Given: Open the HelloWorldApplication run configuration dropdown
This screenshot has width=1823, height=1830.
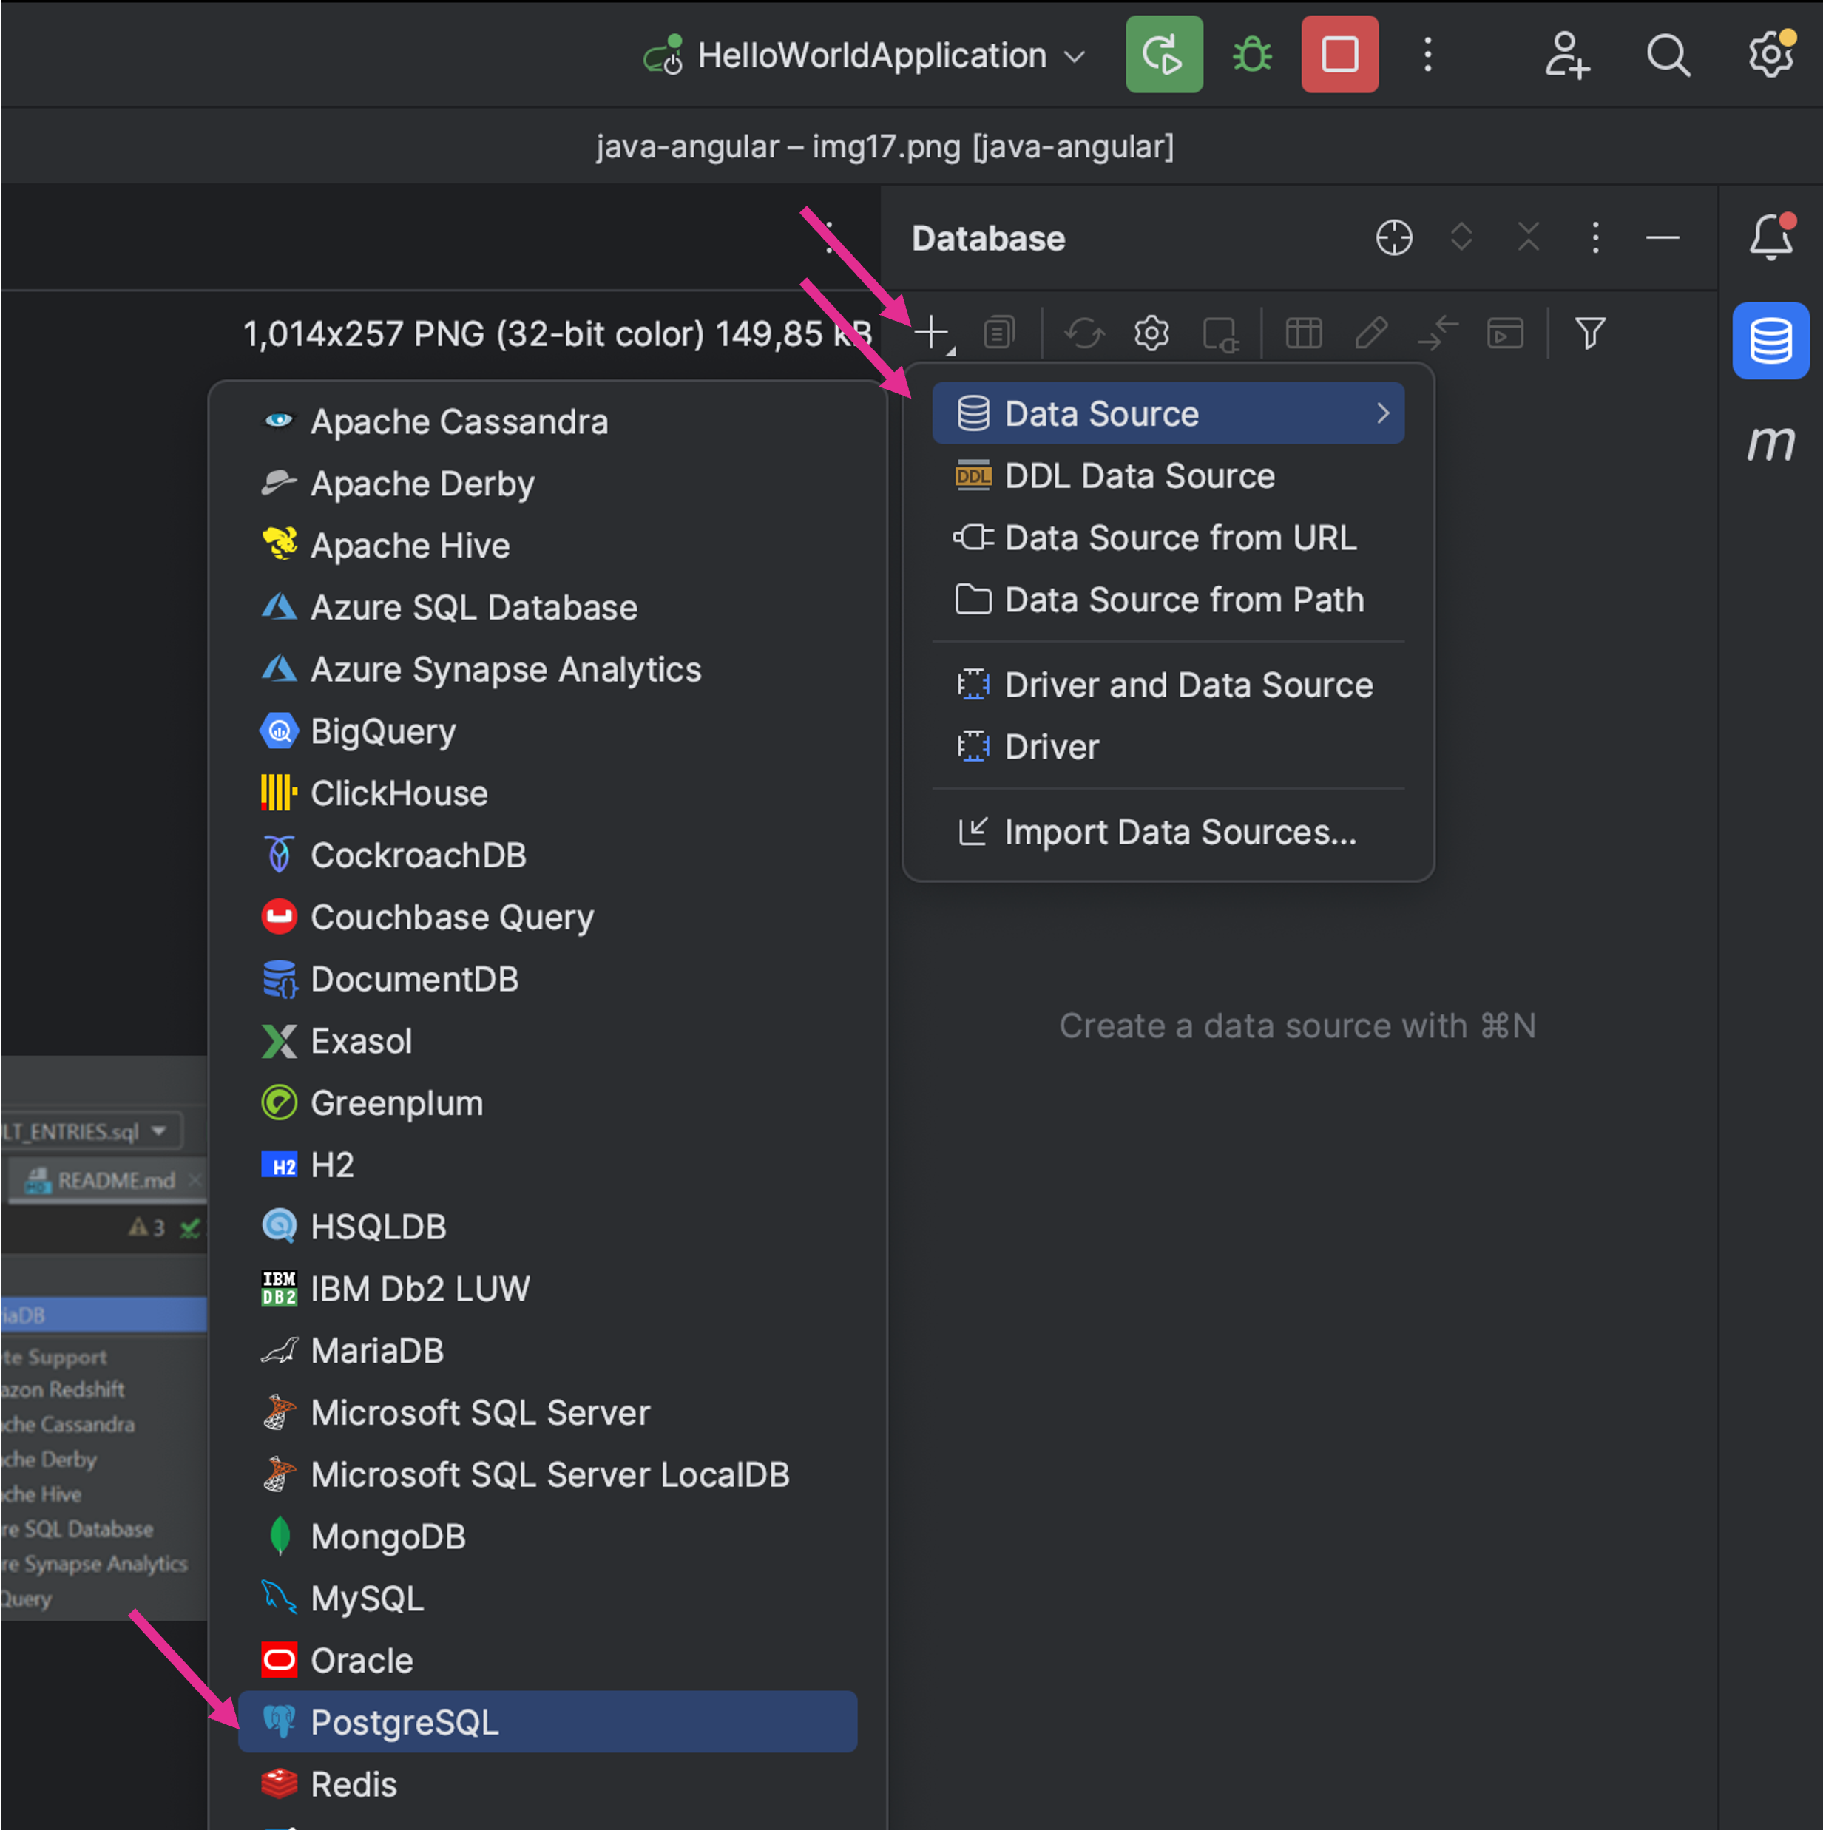Looking at the screenshot, I should point(864,55).
